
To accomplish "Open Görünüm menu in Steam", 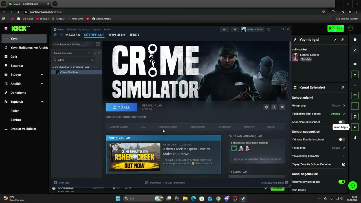I will pyautogui.click(x=72, y=29).
